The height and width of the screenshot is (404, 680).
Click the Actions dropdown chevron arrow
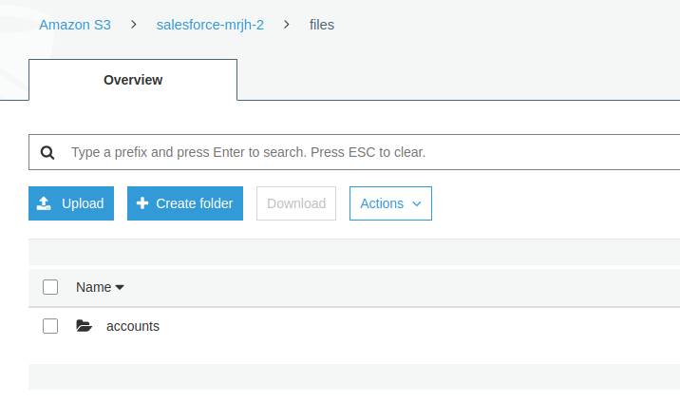[x=416, y=203]
